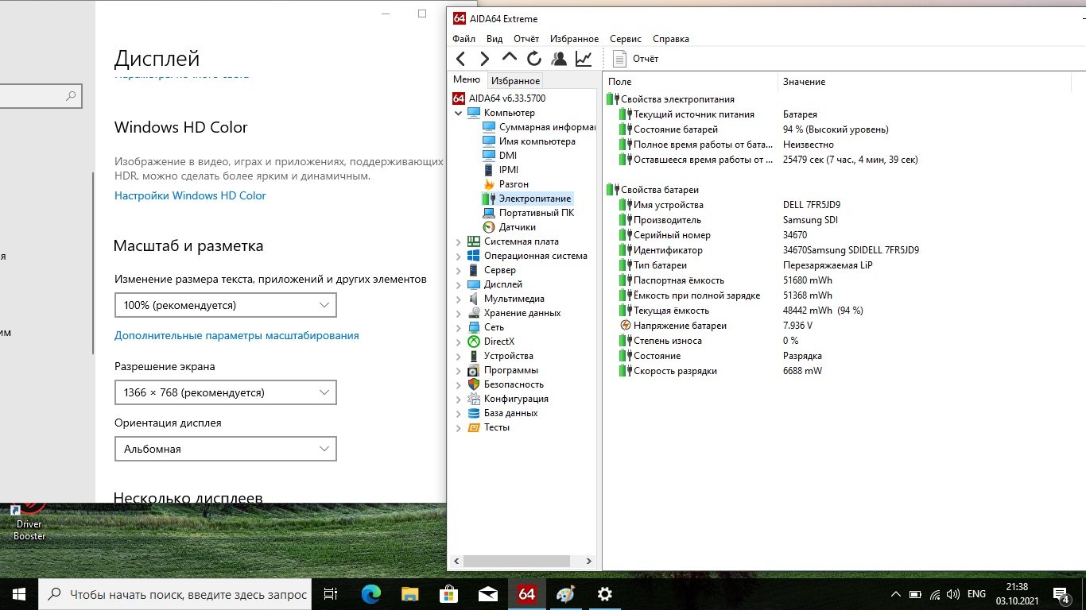Expand the Системная плата node

pos(459,241)
